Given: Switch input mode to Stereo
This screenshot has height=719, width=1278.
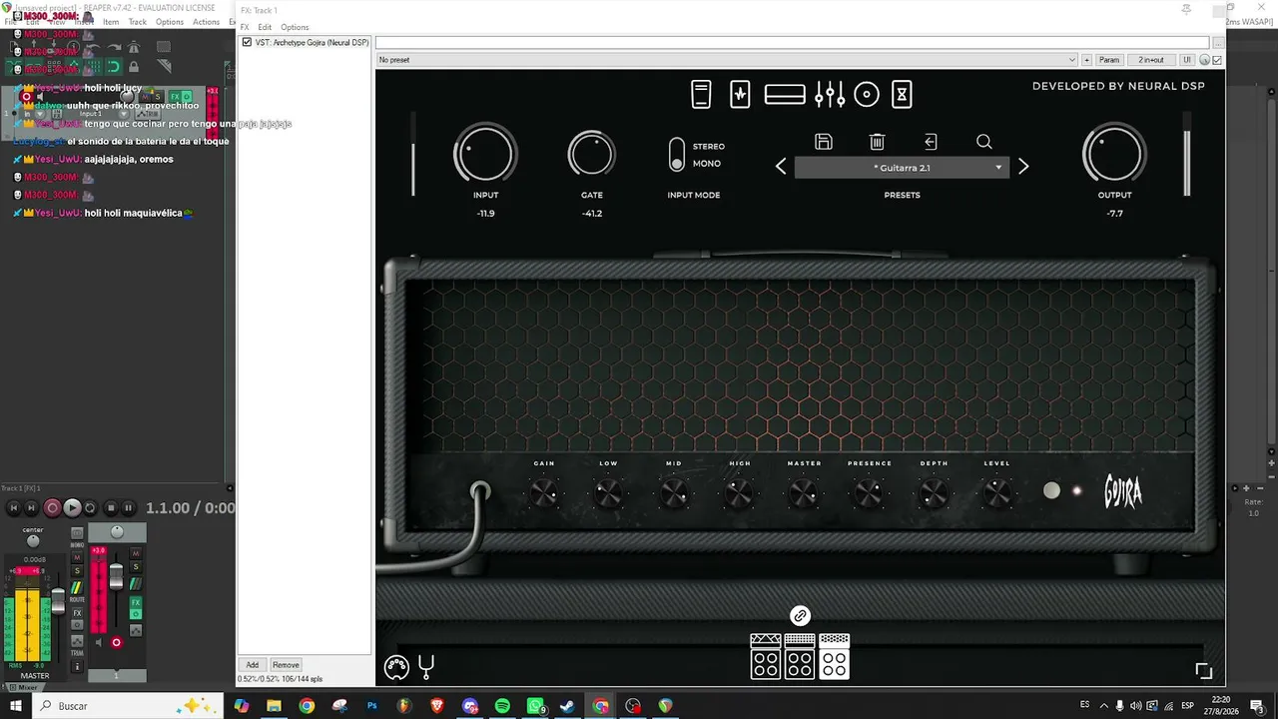Looking at the screenshot, I should (x=709, y=147).
